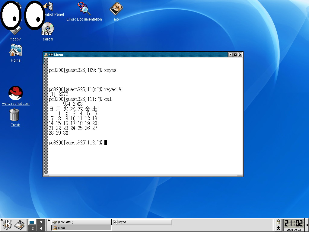The width and height of the screenshot is (309, 232).
Task: Click the floppy label link
Action: tap(16, 39)
